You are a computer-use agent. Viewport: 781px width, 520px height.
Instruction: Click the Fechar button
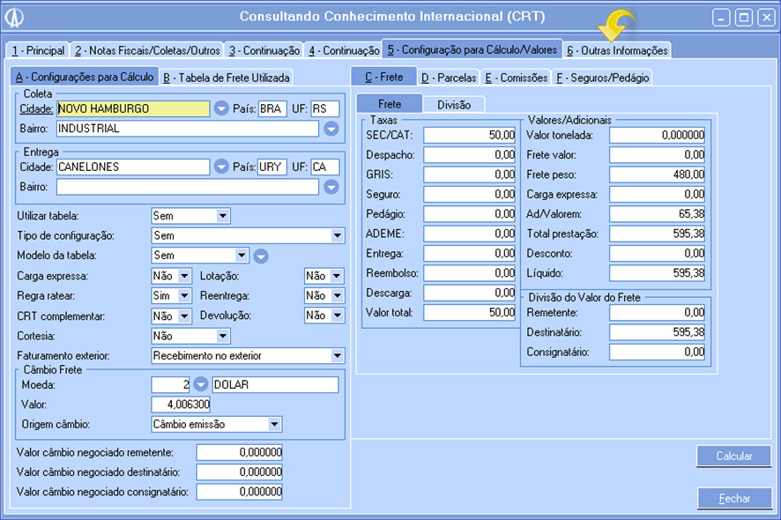[733, 499]
